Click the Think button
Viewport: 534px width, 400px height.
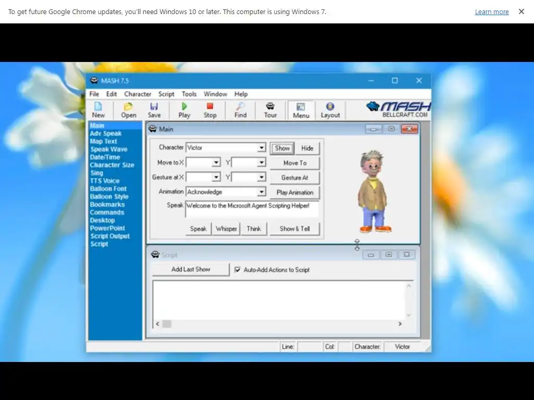coord(254,229)
